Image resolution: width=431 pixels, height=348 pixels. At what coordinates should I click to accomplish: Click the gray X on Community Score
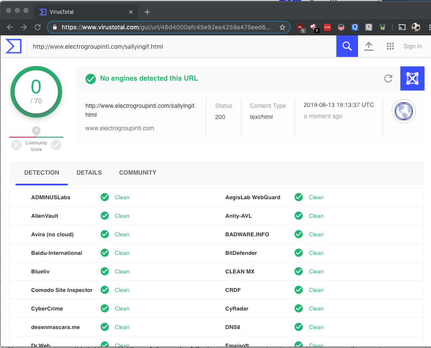click(16, 145)
